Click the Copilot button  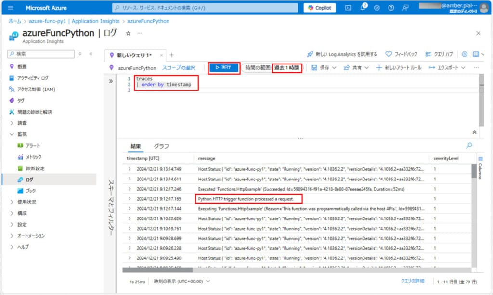coord(320,8)
